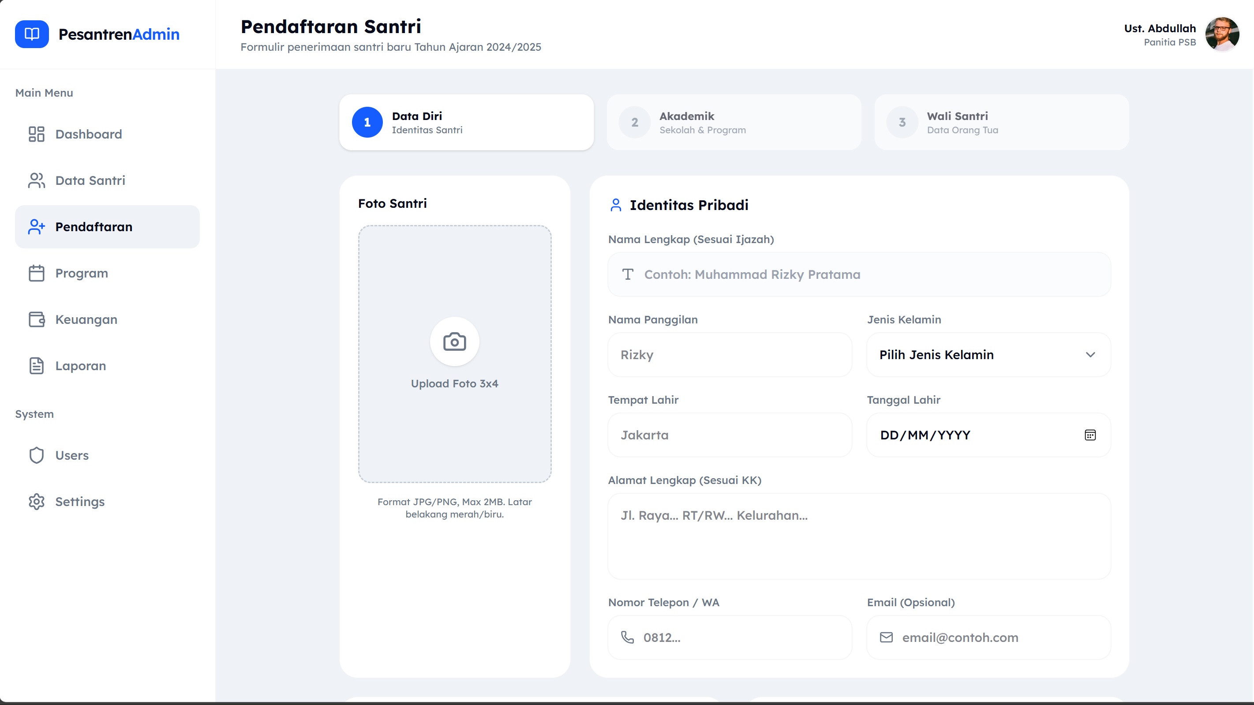Click the Laporan document icon
Screen dimensions: 1254x705
tap(37, 366)
